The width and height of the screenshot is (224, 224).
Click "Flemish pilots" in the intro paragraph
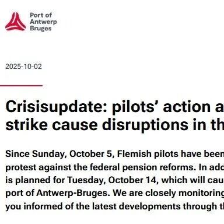pos(148,154)
